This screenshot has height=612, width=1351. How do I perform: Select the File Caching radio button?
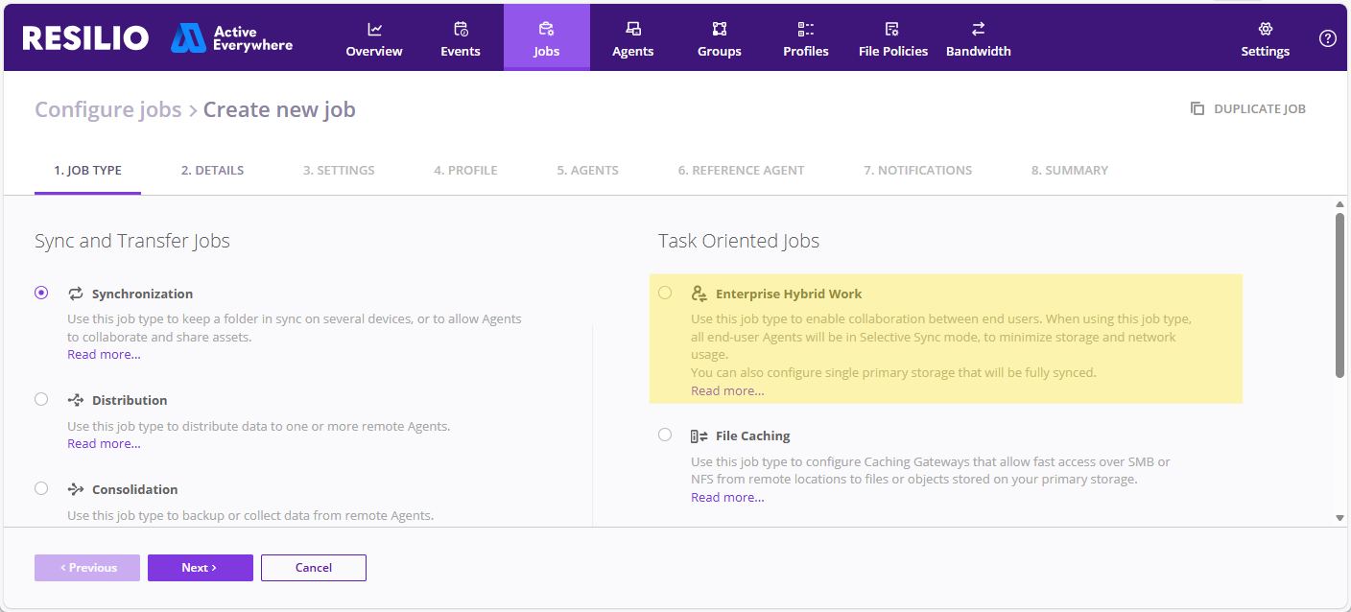click(665, 435)
